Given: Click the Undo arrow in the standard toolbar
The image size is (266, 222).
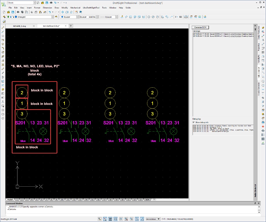Looking at the screenshot, I should [x=49, y=12].
